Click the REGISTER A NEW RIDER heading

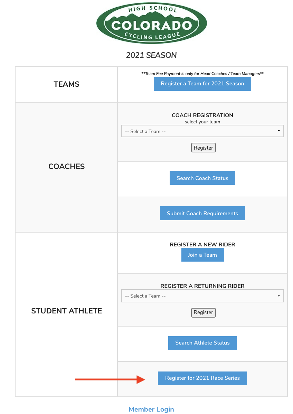pyautogui.click(x=202, y=244)
